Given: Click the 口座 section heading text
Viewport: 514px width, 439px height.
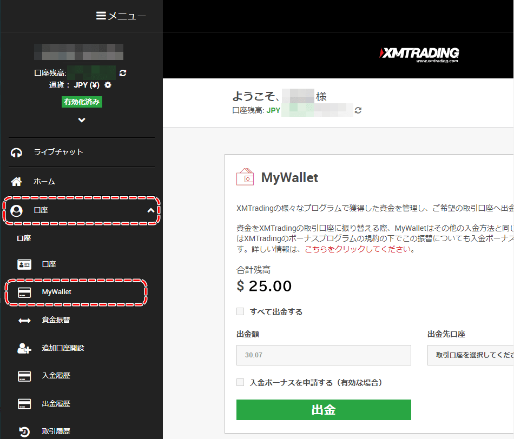Looking at the screenshot, I should point(24,238).
